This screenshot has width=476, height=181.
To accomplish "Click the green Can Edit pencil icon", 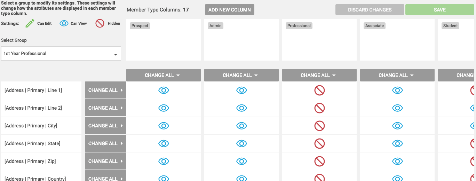I will (x=30, y=23).
